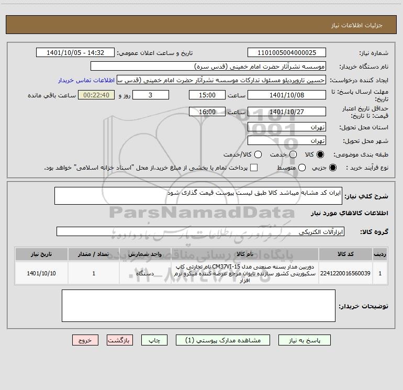The height and width of the screenshot is (390, 403).
Task: Click the remaining days field showing 3
Action: pos(151,95)
